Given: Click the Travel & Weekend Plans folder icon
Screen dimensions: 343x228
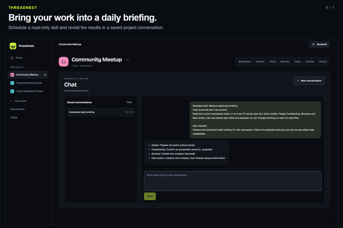Looking at the screenshot, I should [x=12, y=91].
